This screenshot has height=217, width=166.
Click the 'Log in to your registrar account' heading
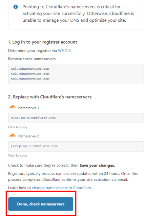click(x=42, y=42)
